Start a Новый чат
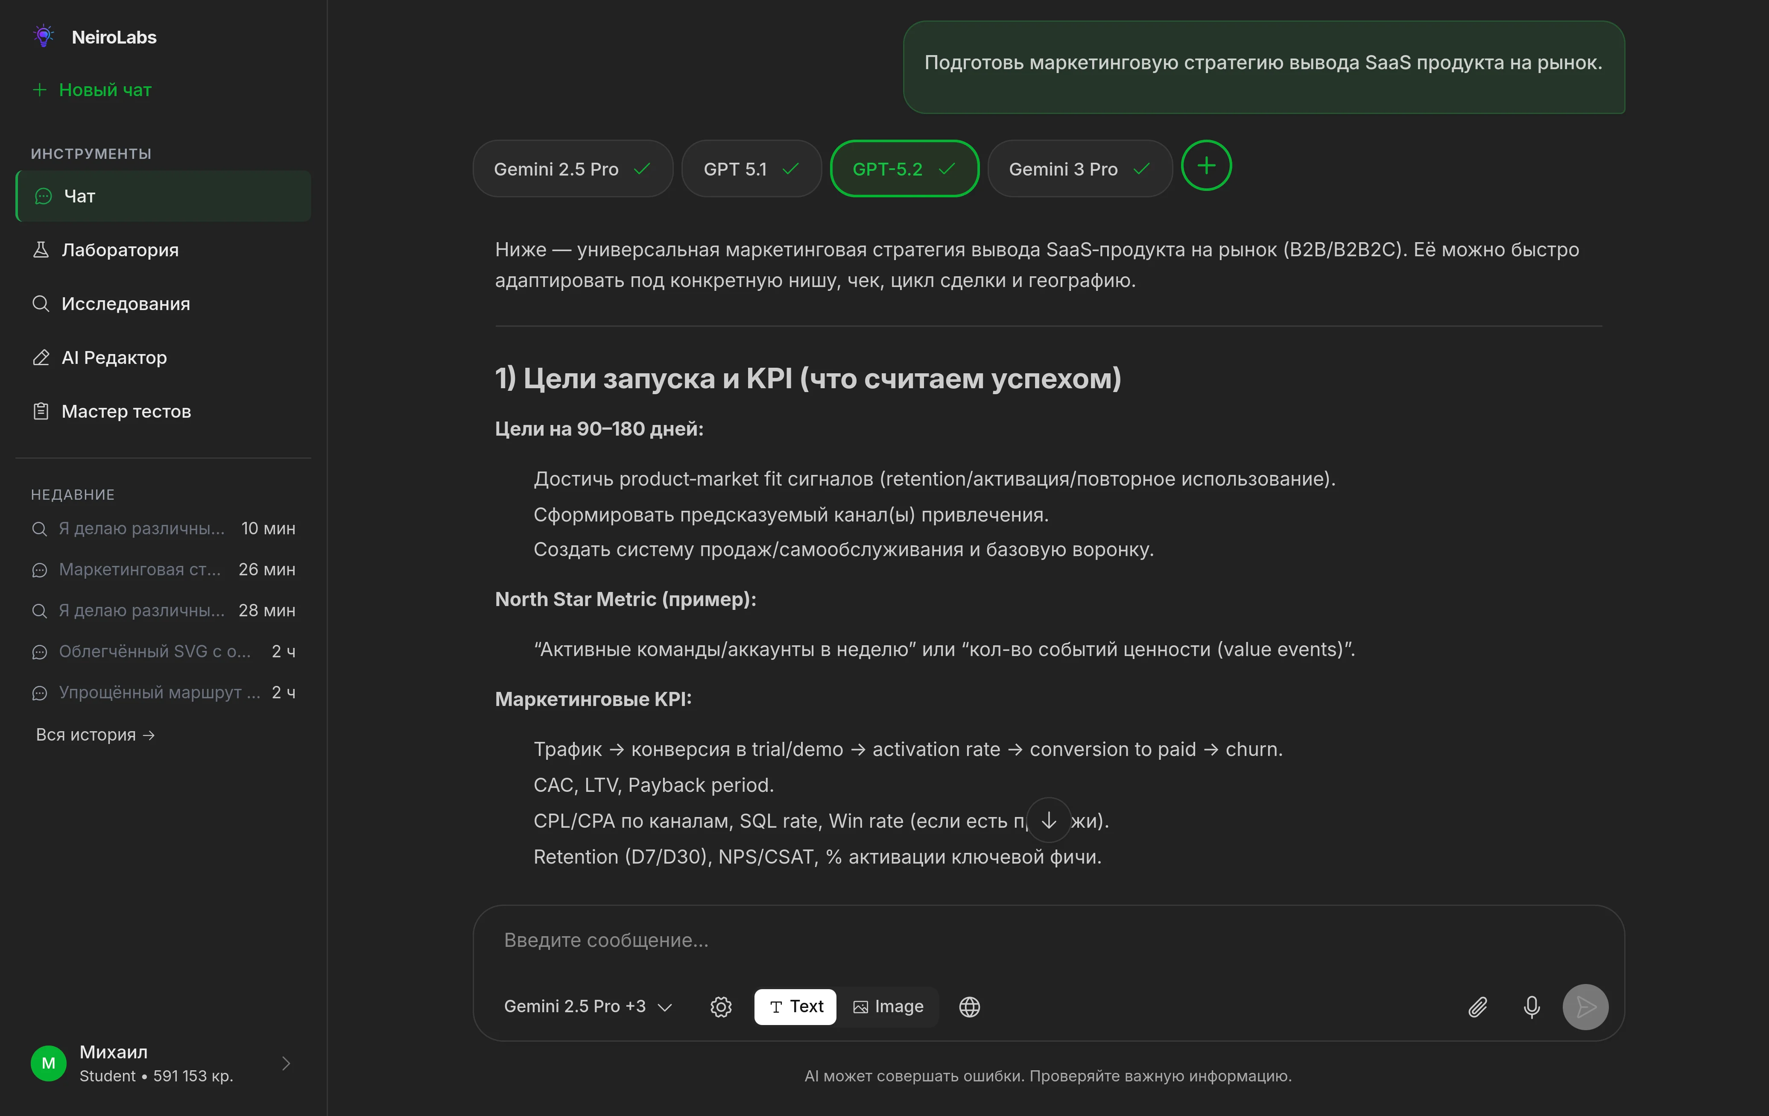Screen dimensions: 1769x1116 tap(104, 90)
